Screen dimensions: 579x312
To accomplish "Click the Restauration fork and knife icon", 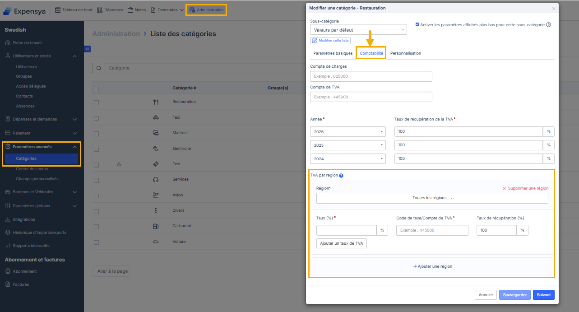I will [x=156, y=102].
